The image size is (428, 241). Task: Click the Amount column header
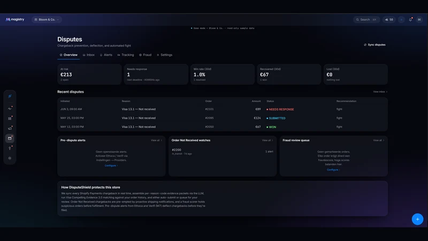(256, 101)
